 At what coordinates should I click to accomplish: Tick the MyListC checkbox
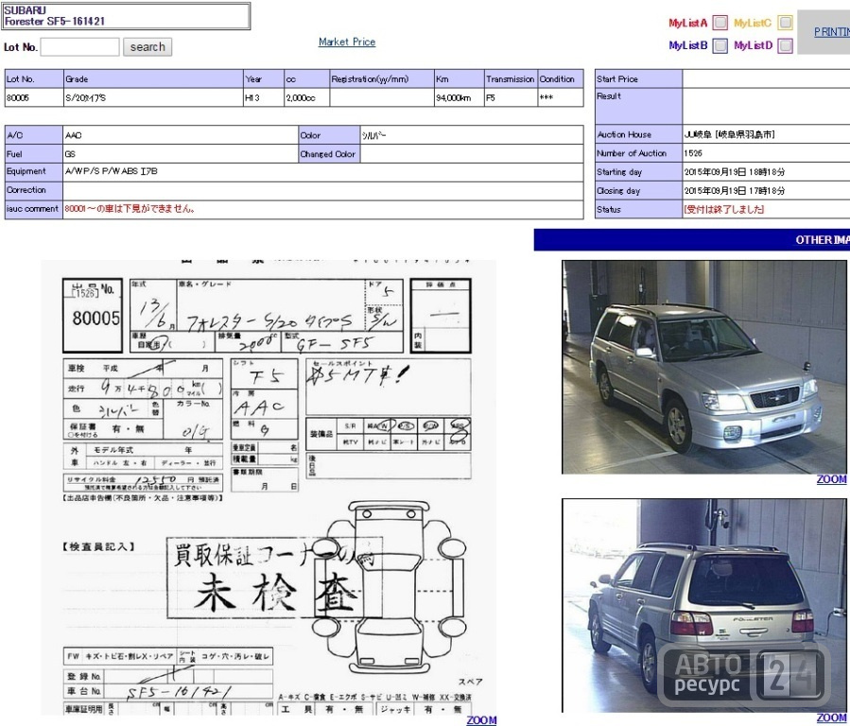pos(785,23)
